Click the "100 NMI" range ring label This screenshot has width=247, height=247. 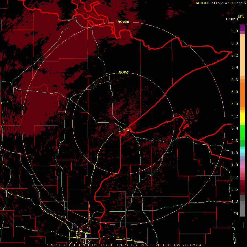pos(123,22)
